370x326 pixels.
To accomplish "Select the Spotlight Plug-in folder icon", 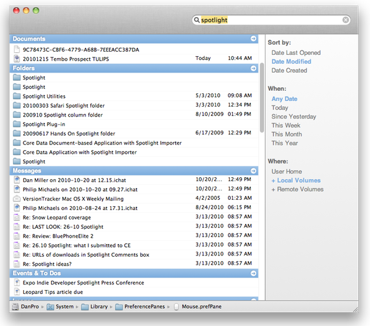I will 16,124.
